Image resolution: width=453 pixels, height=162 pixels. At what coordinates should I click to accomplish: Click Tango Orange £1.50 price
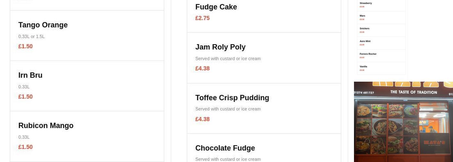[26, 46]
